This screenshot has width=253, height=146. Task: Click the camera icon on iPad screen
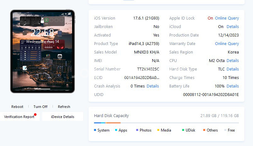[60, 56]
